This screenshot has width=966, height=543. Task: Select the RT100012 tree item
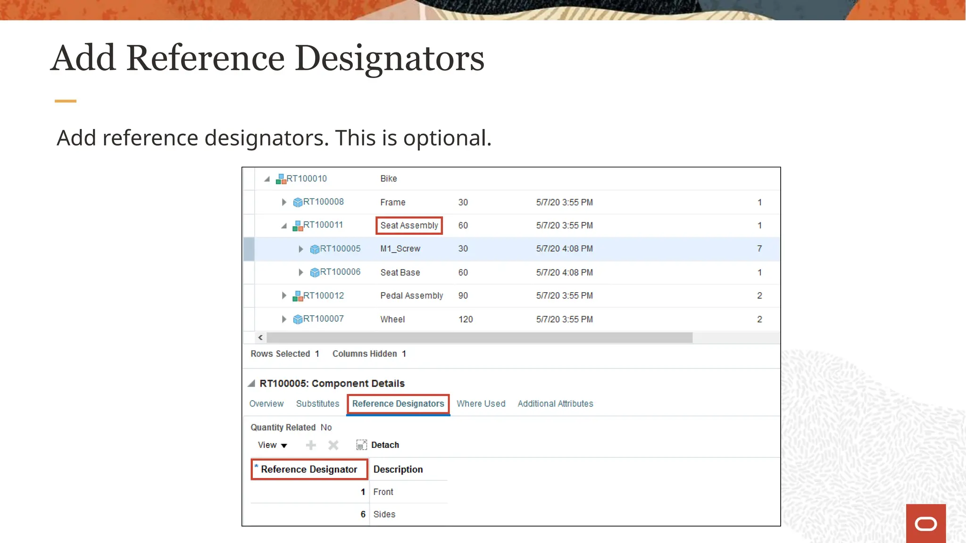point(324,296)
